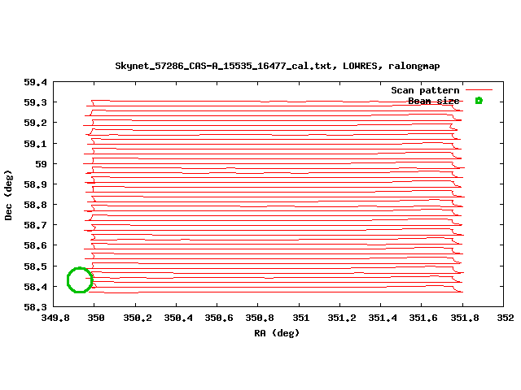521x390 pixels.
Task: Click the "Dec (deg)" y-axis label
Action: tap(9, 195)
